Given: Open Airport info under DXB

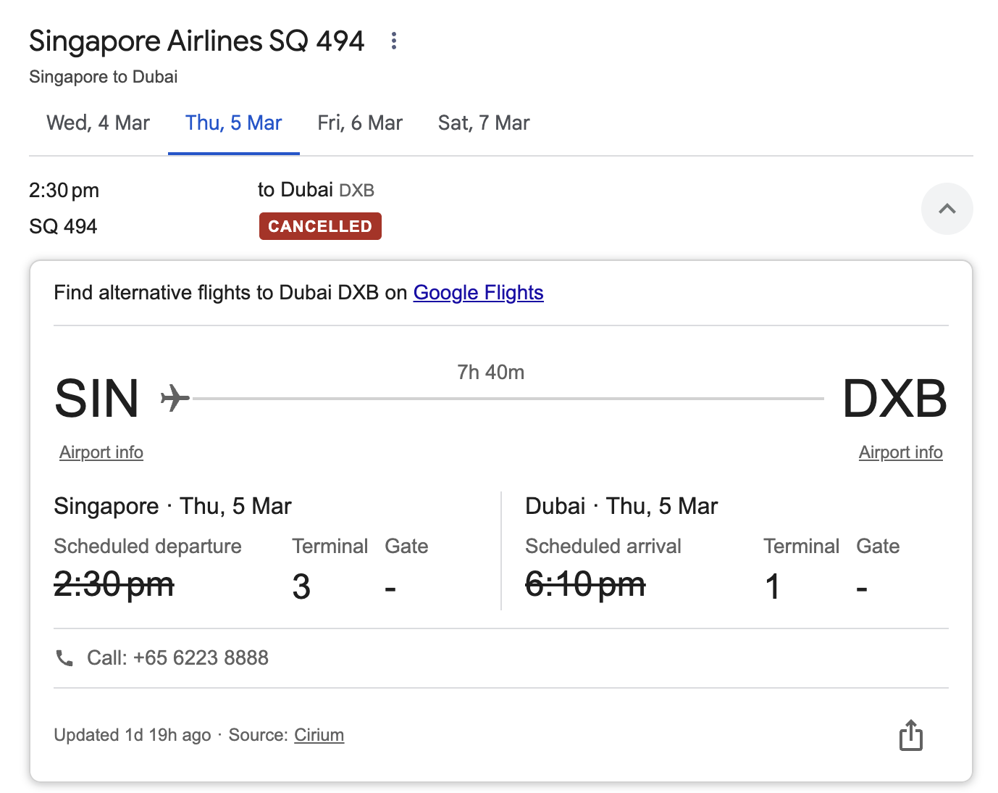Looking at the screenshot, I should click(901, 452).
